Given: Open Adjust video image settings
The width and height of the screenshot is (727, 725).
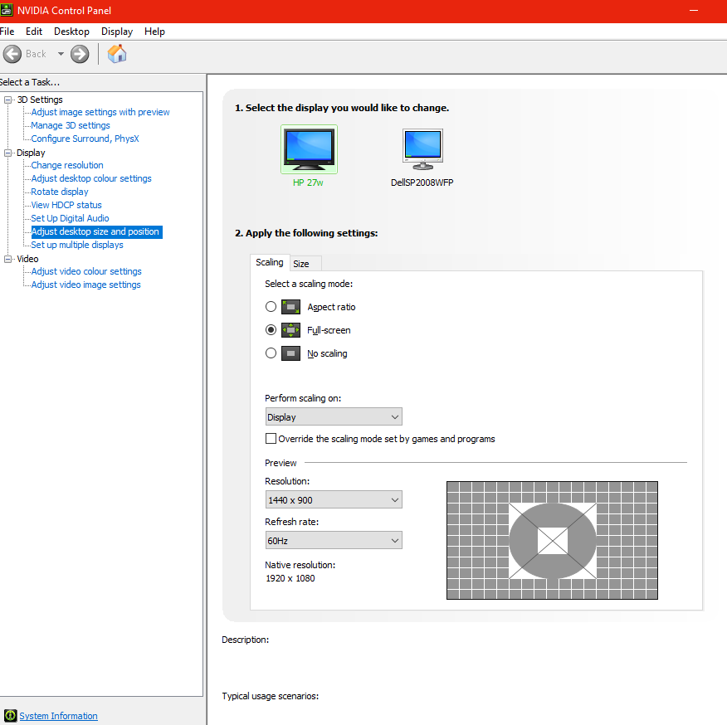Looking at the screenshot, I should click(85, 285).
